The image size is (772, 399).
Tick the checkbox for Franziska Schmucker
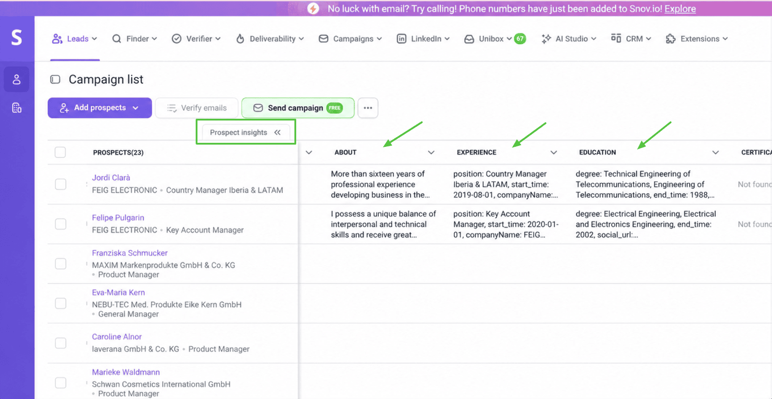60,264
